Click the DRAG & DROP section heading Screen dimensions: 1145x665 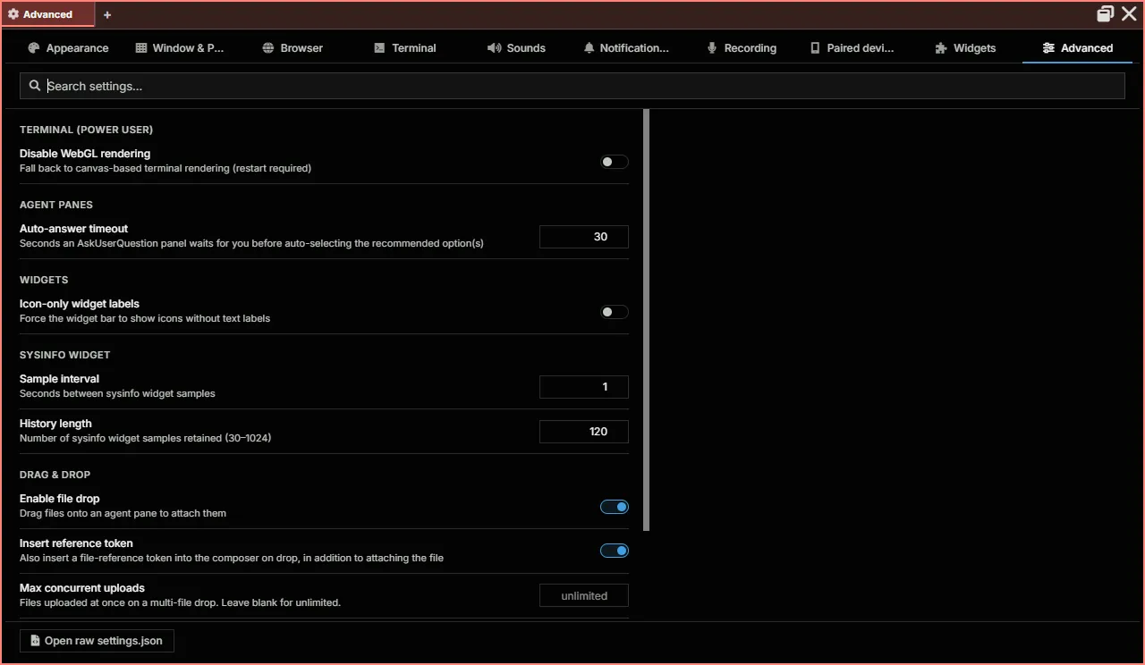point(55,475)
